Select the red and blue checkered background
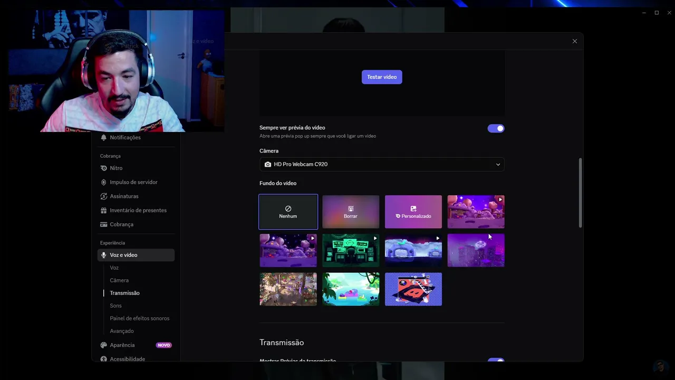 click(x=413, y=289)
